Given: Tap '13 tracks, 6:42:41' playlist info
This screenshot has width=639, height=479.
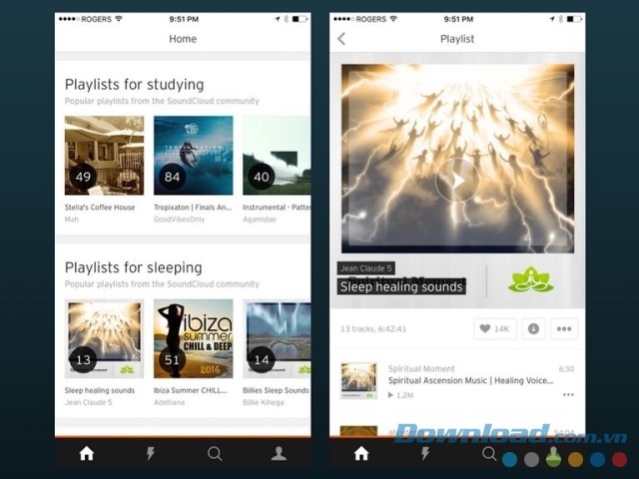Looking at the screenshot, I should [373, 328].
